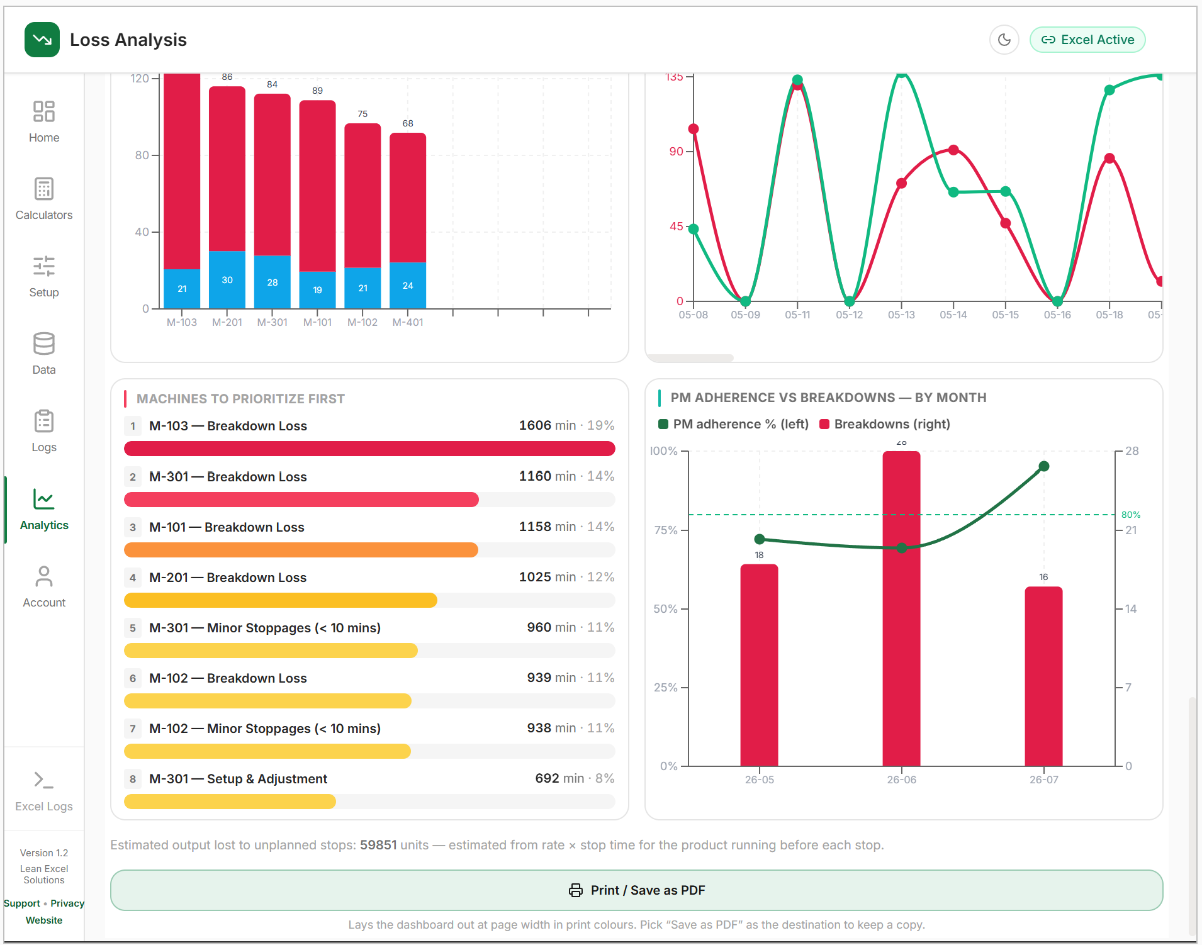Open the Privacy link

coord(67,903)
